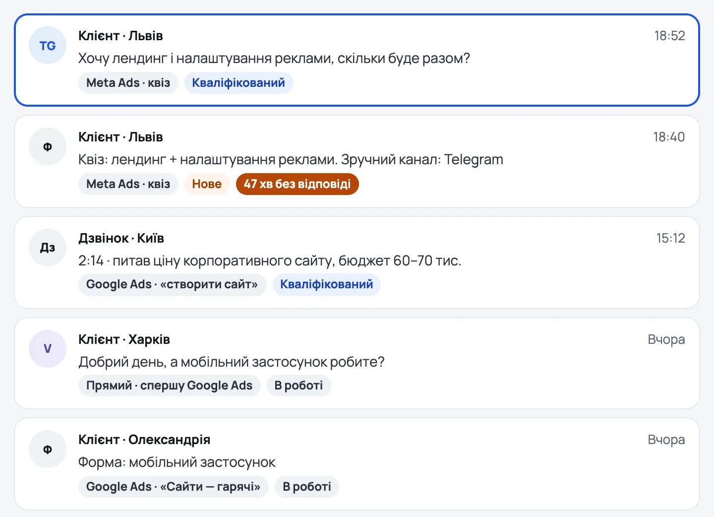Click the Прямий · спершу Google Ads tag

[x=169, y=386]
